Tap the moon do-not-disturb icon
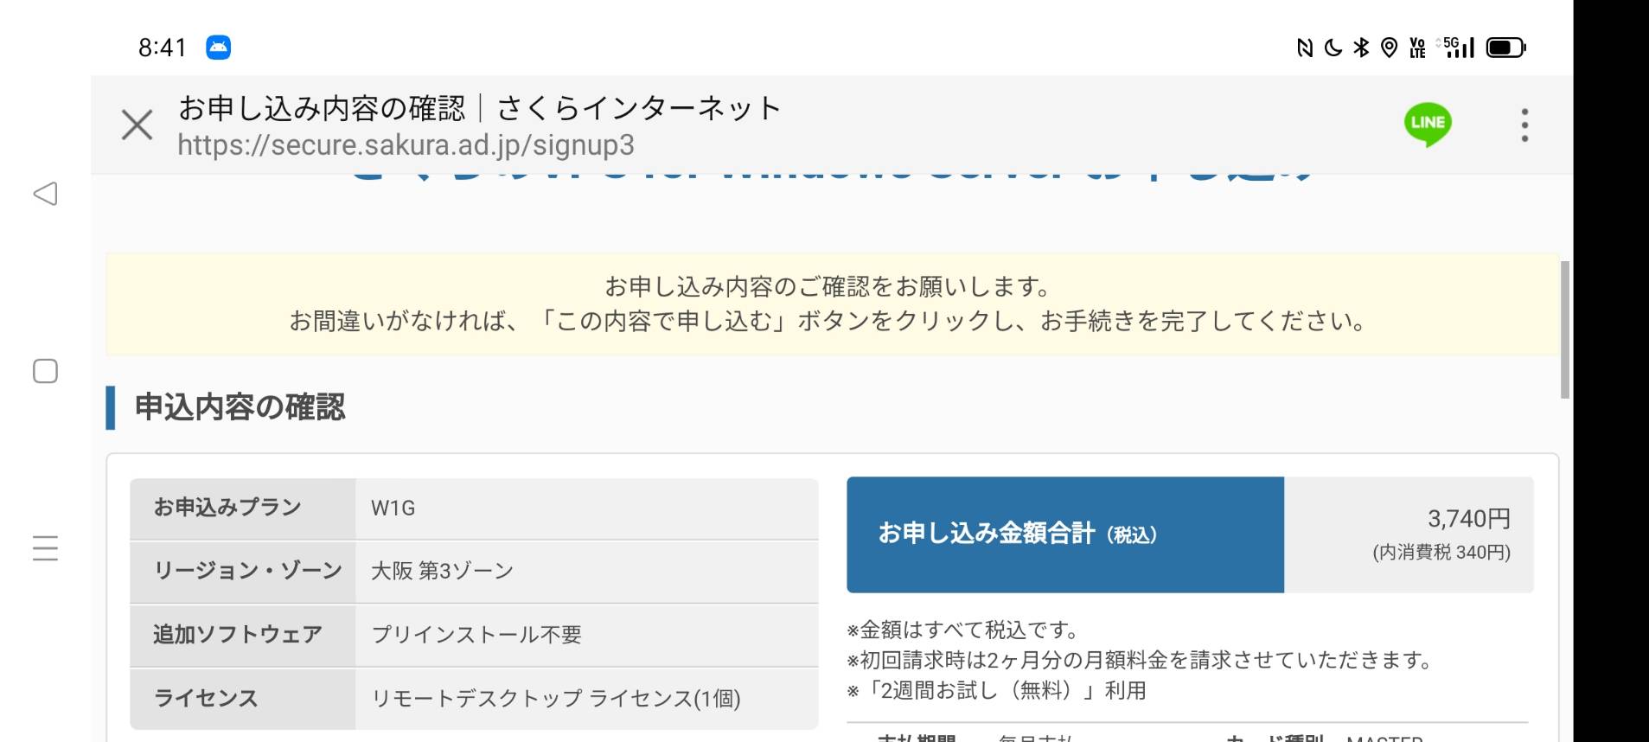This screenshot has width=1649, height=742. [x=1333, y=48]
